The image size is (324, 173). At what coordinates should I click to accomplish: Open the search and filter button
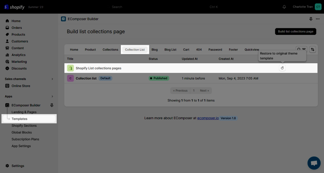(301, 49)
